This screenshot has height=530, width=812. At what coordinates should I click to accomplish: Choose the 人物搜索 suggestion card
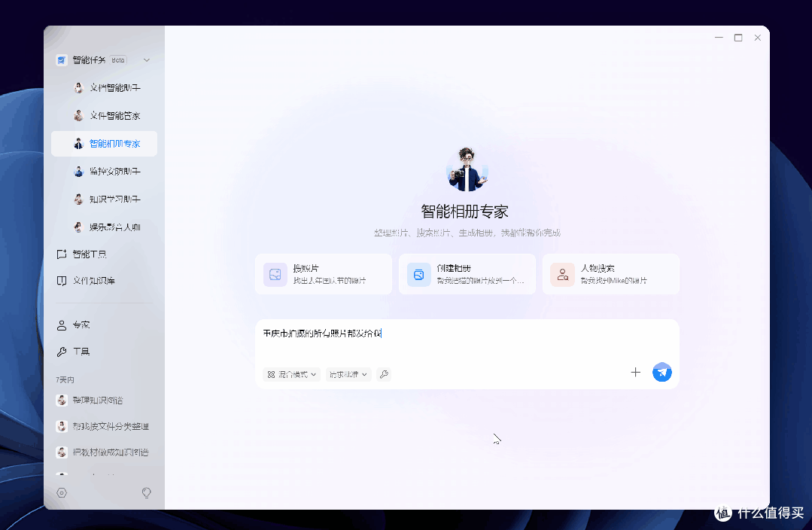pyautogui.click(x=611, y=274)
